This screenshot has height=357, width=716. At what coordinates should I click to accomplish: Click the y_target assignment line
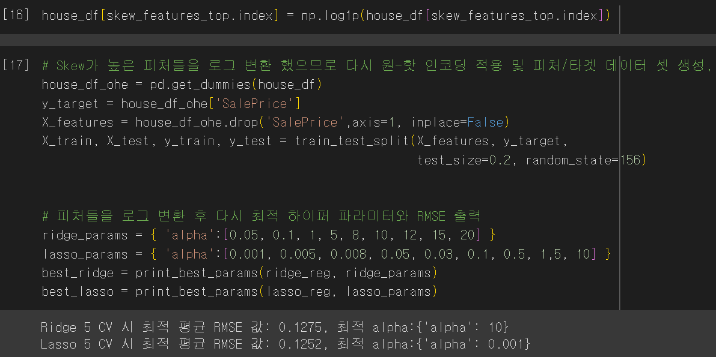tap(171, 103)
